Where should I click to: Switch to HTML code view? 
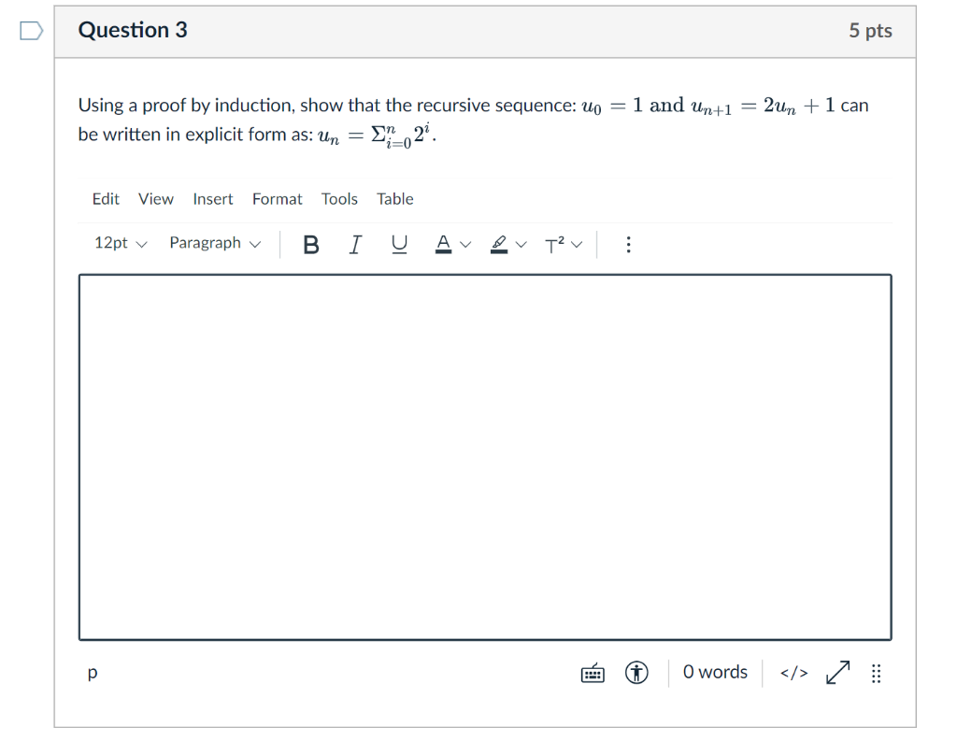coord(793,672)
